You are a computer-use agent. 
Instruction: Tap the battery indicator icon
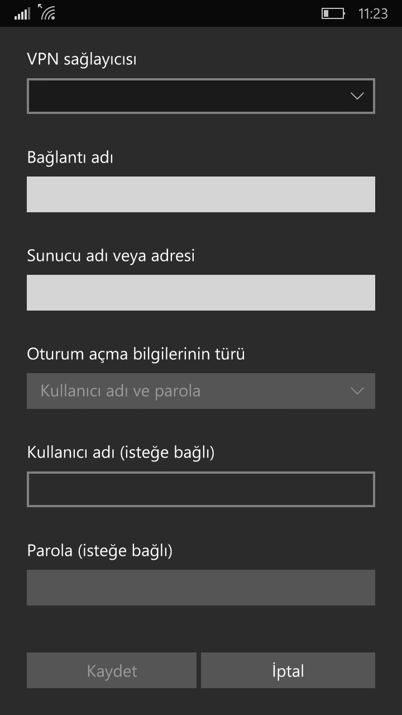(333, 13)
